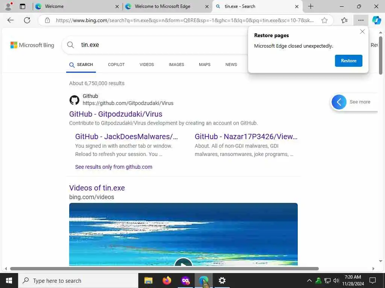Play the tin.exe video
Viewport: 385px width, 288px height.
point(183,262)
